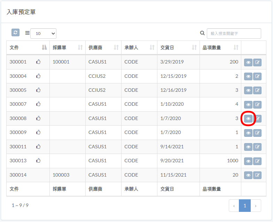This screenshot has height=222, width=273.
Task: Click thumbs-up icon for 300001
Action: 38,61
